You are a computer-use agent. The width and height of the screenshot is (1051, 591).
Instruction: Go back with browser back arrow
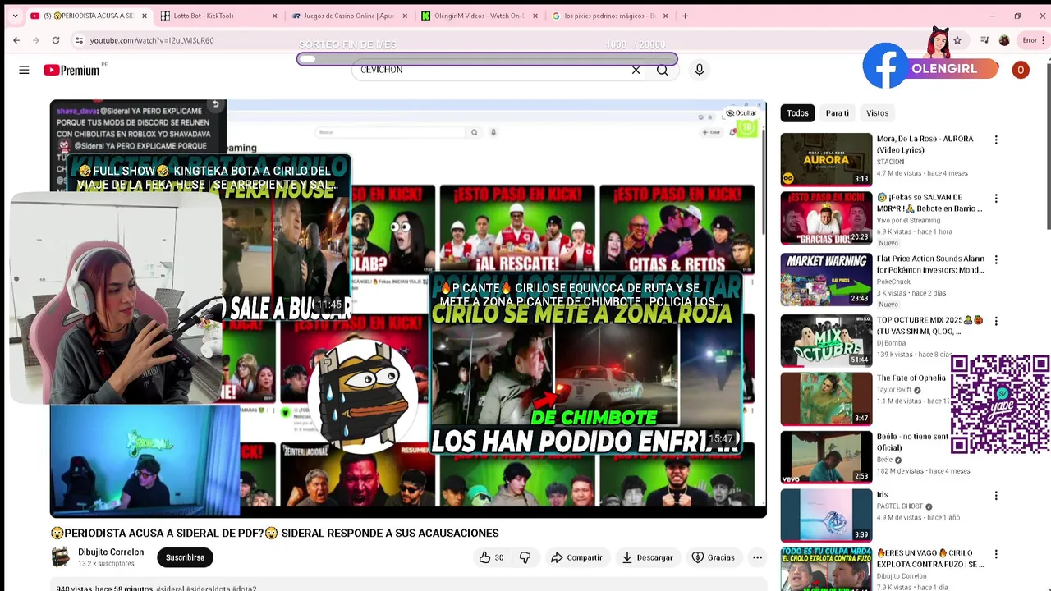point(16,40)
